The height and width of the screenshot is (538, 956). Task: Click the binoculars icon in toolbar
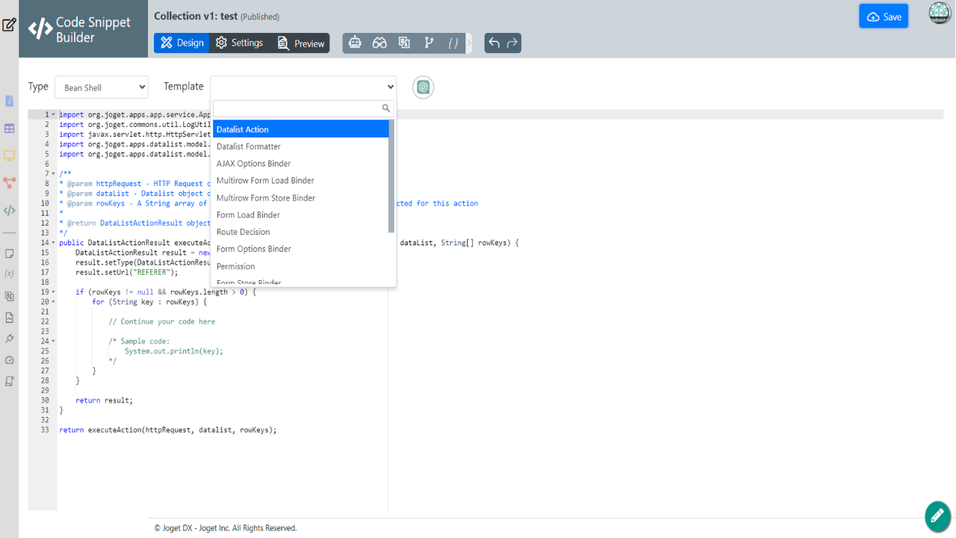(x=379, y=43)
